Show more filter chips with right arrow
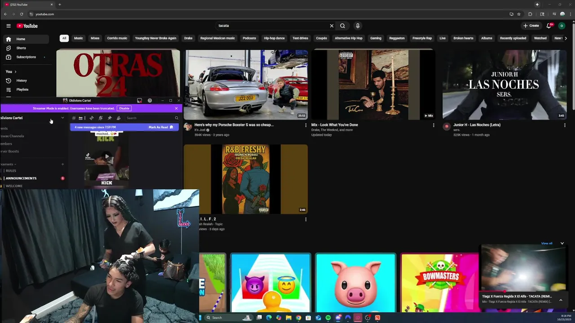Screen dimensions: 575x323 click(x=566, y=38)
